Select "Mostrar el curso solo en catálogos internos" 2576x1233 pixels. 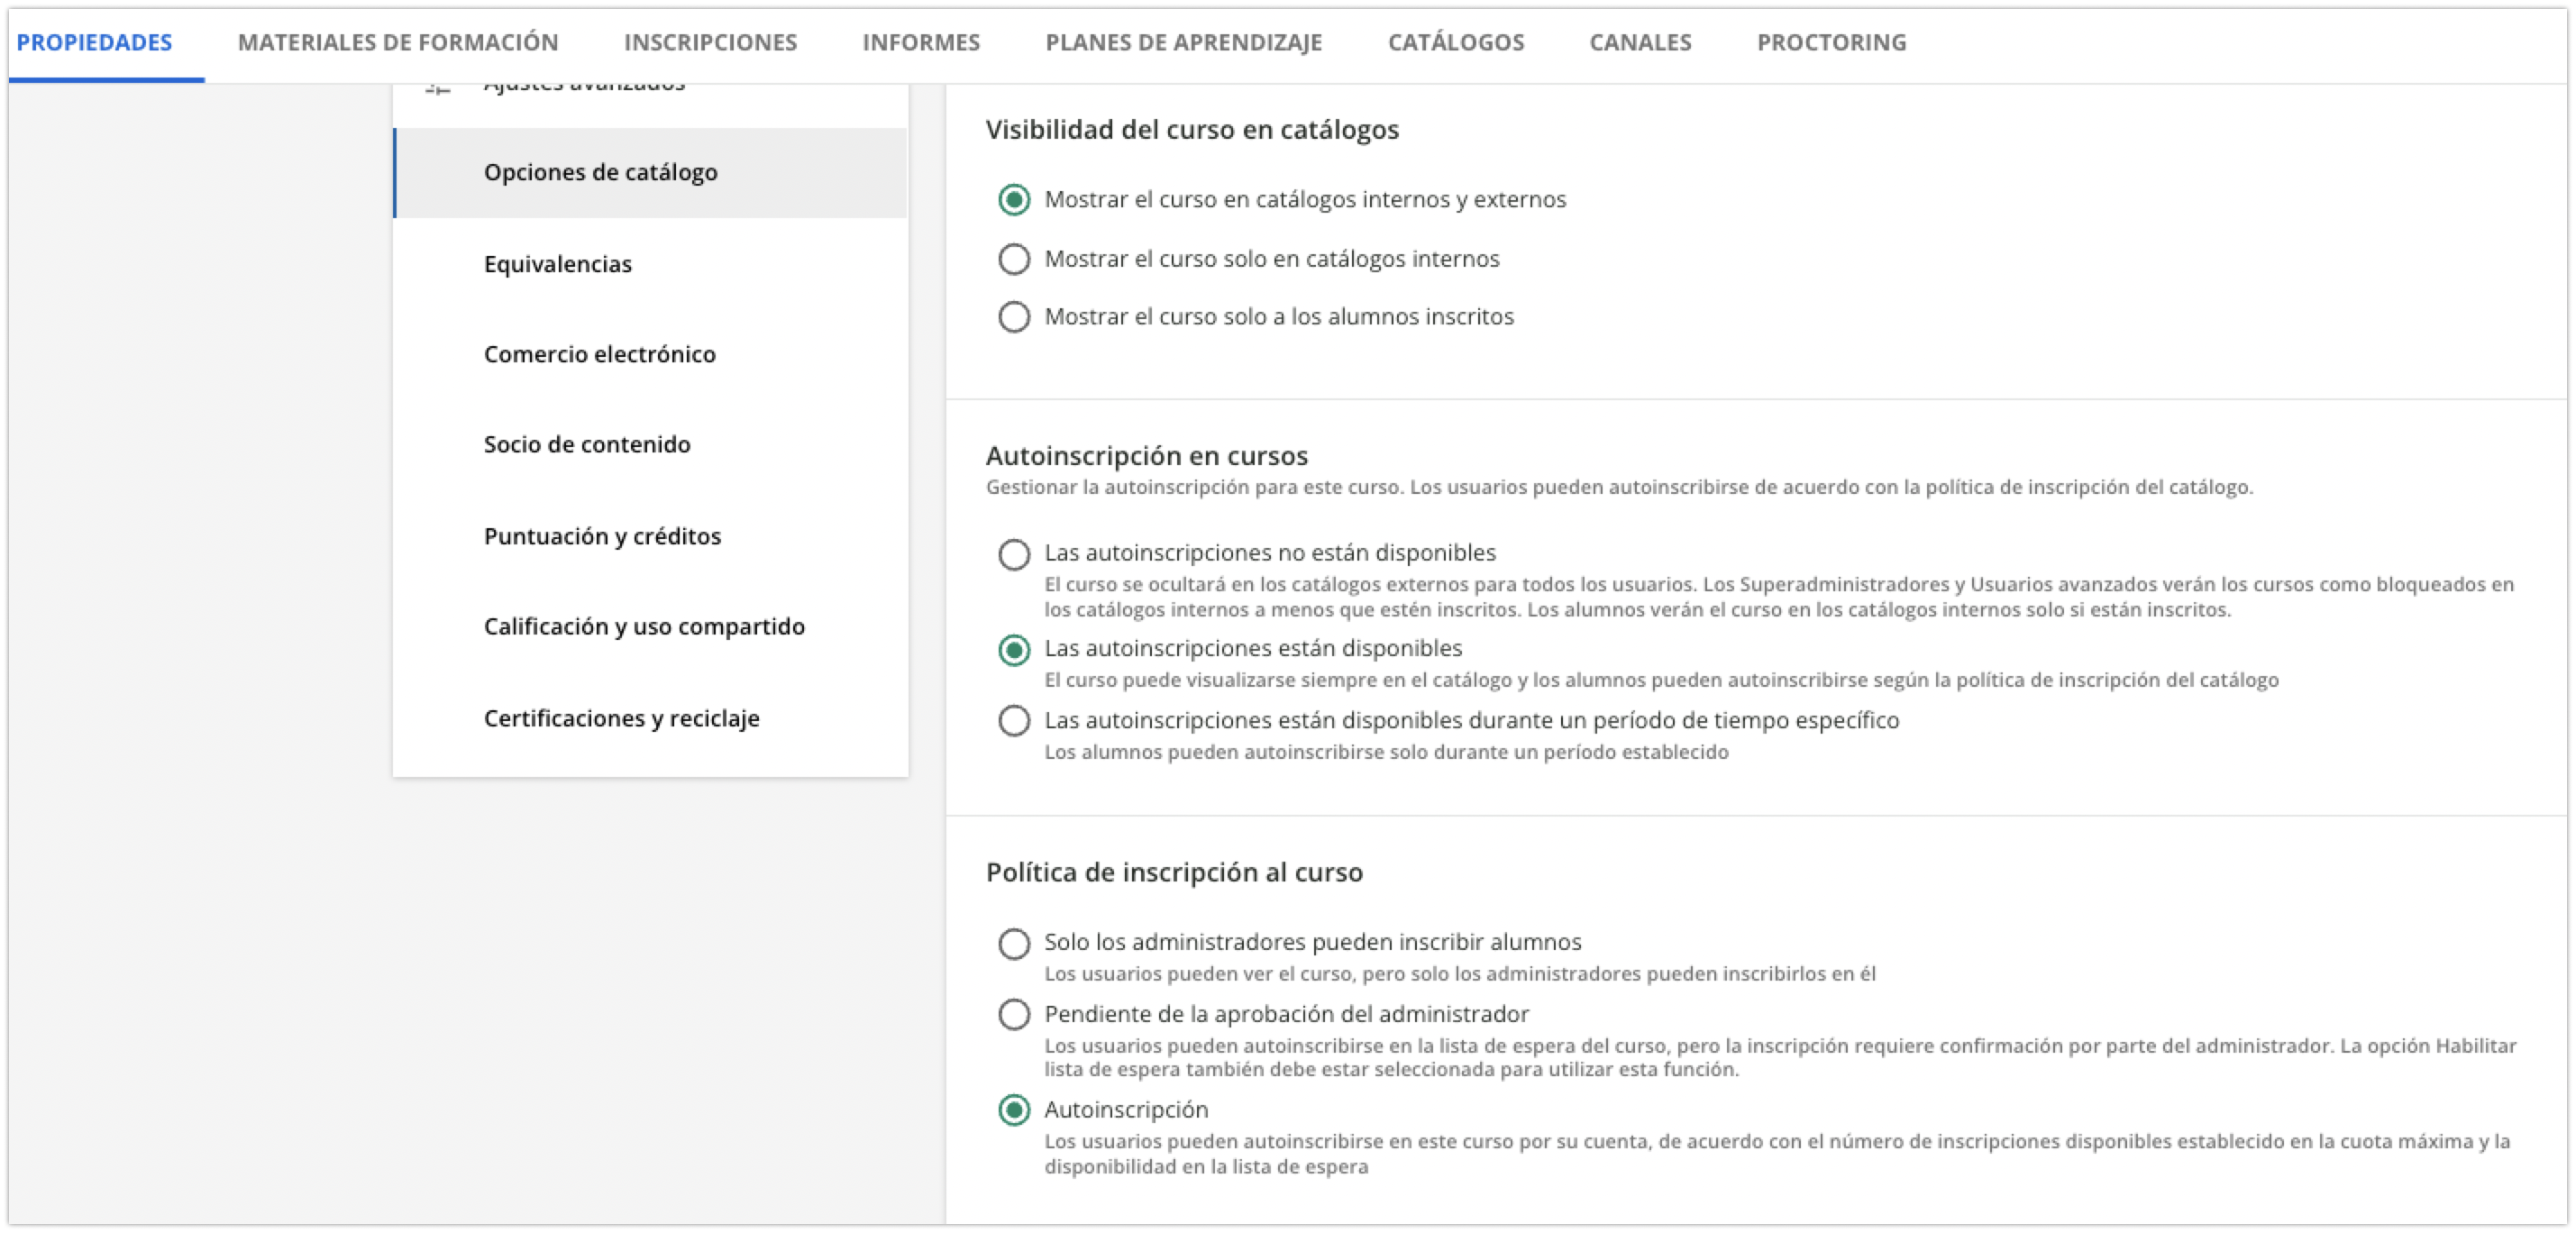pyautogui.click(x=1015, y=258)
